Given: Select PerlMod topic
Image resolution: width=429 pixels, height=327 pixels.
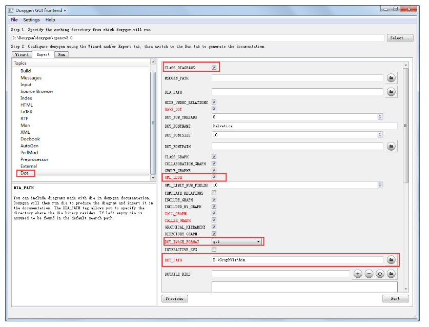Looking at the screenshot, I should (29, 153).
